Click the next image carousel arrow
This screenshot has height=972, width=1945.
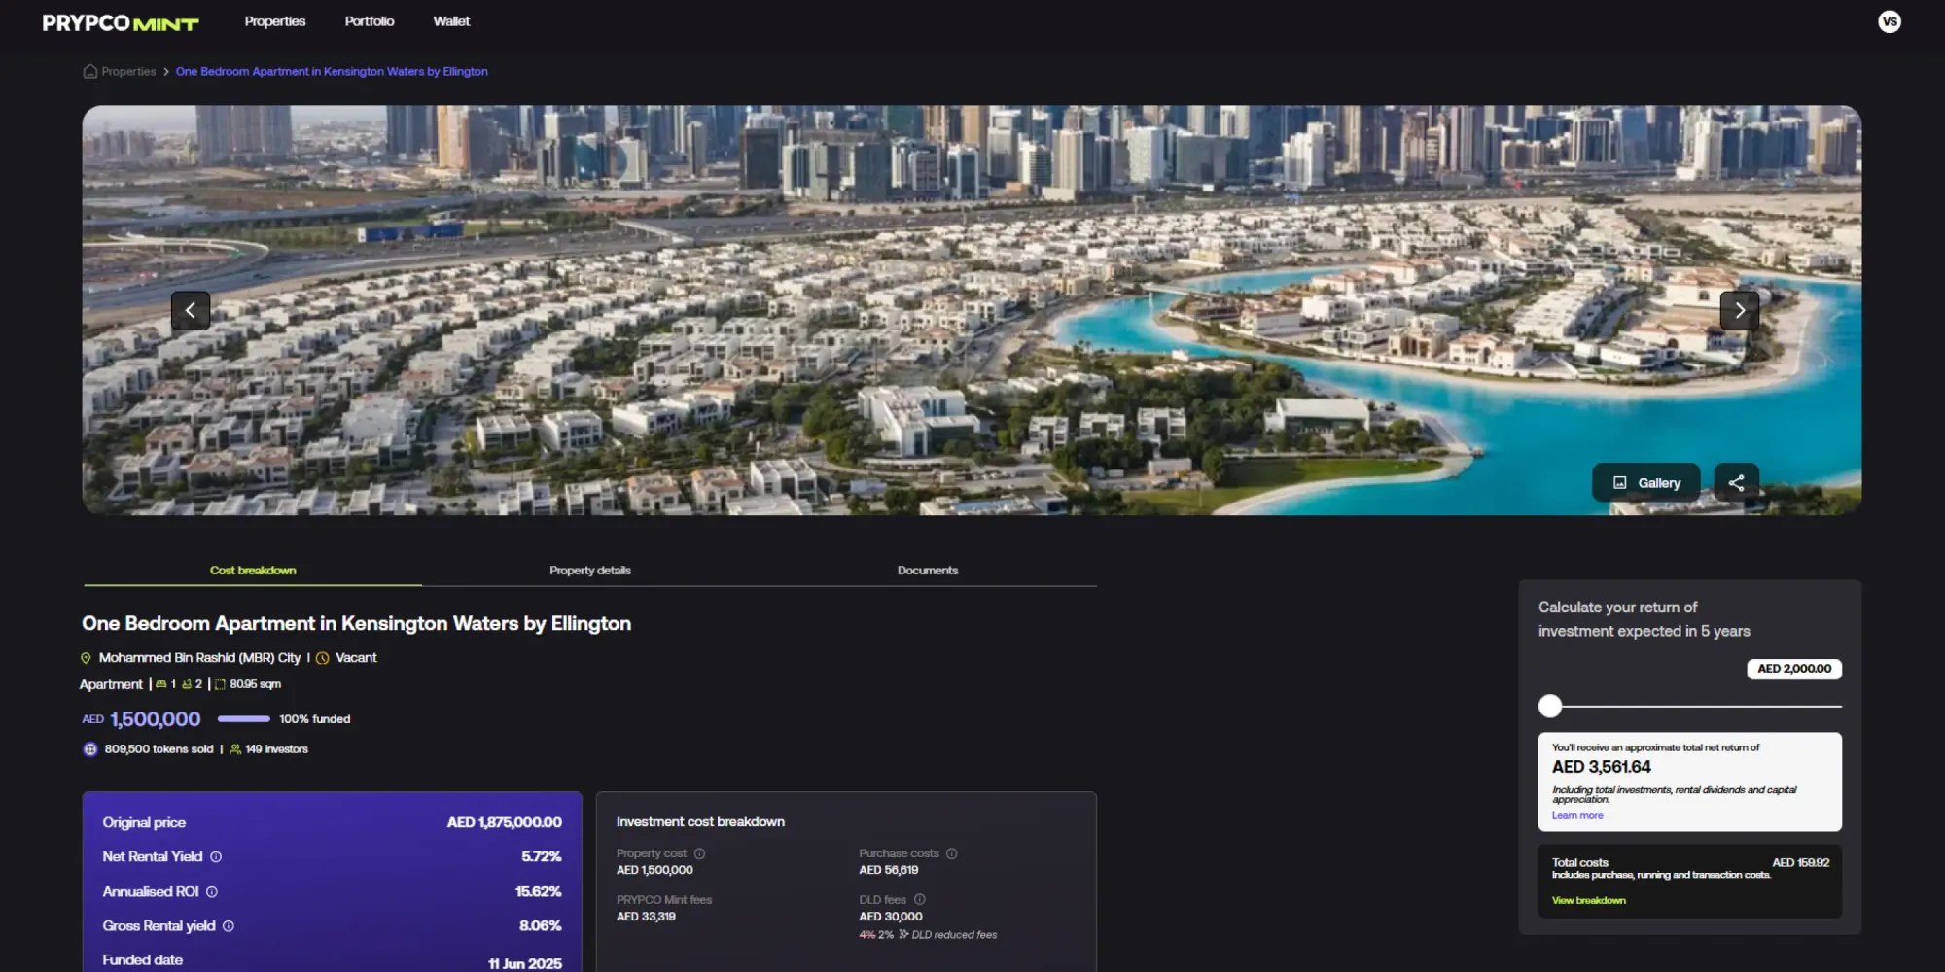[x=1739, y=310]
